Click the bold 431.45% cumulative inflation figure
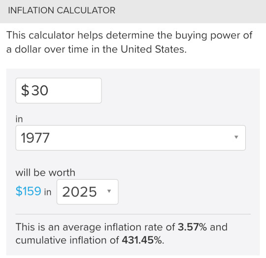 tap(142, 240)
